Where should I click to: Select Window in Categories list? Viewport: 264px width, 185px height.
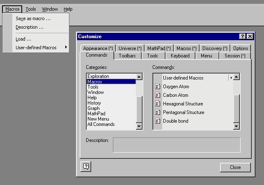pyautogui.click(x=111, y=92)
